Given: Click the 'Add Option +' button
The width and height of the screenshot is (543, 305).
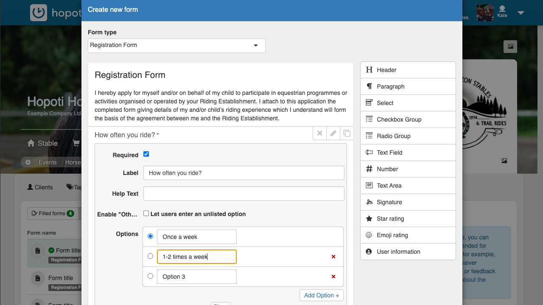Looking at the screenshot, I should click(321, 295).
